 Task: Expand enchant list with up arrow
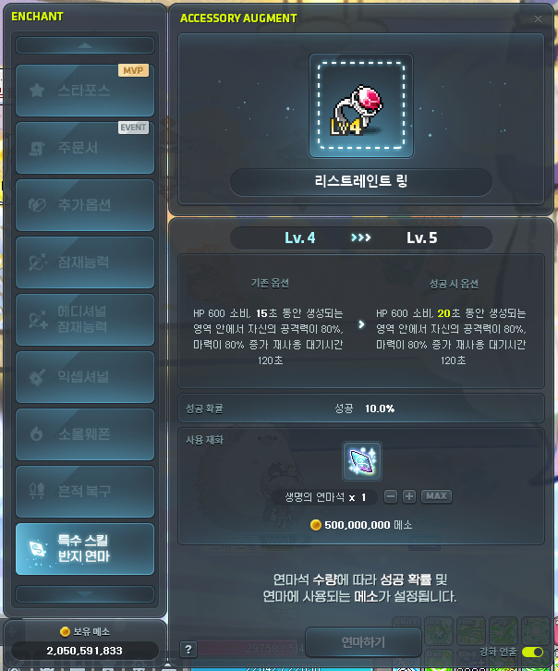(85, 45)
